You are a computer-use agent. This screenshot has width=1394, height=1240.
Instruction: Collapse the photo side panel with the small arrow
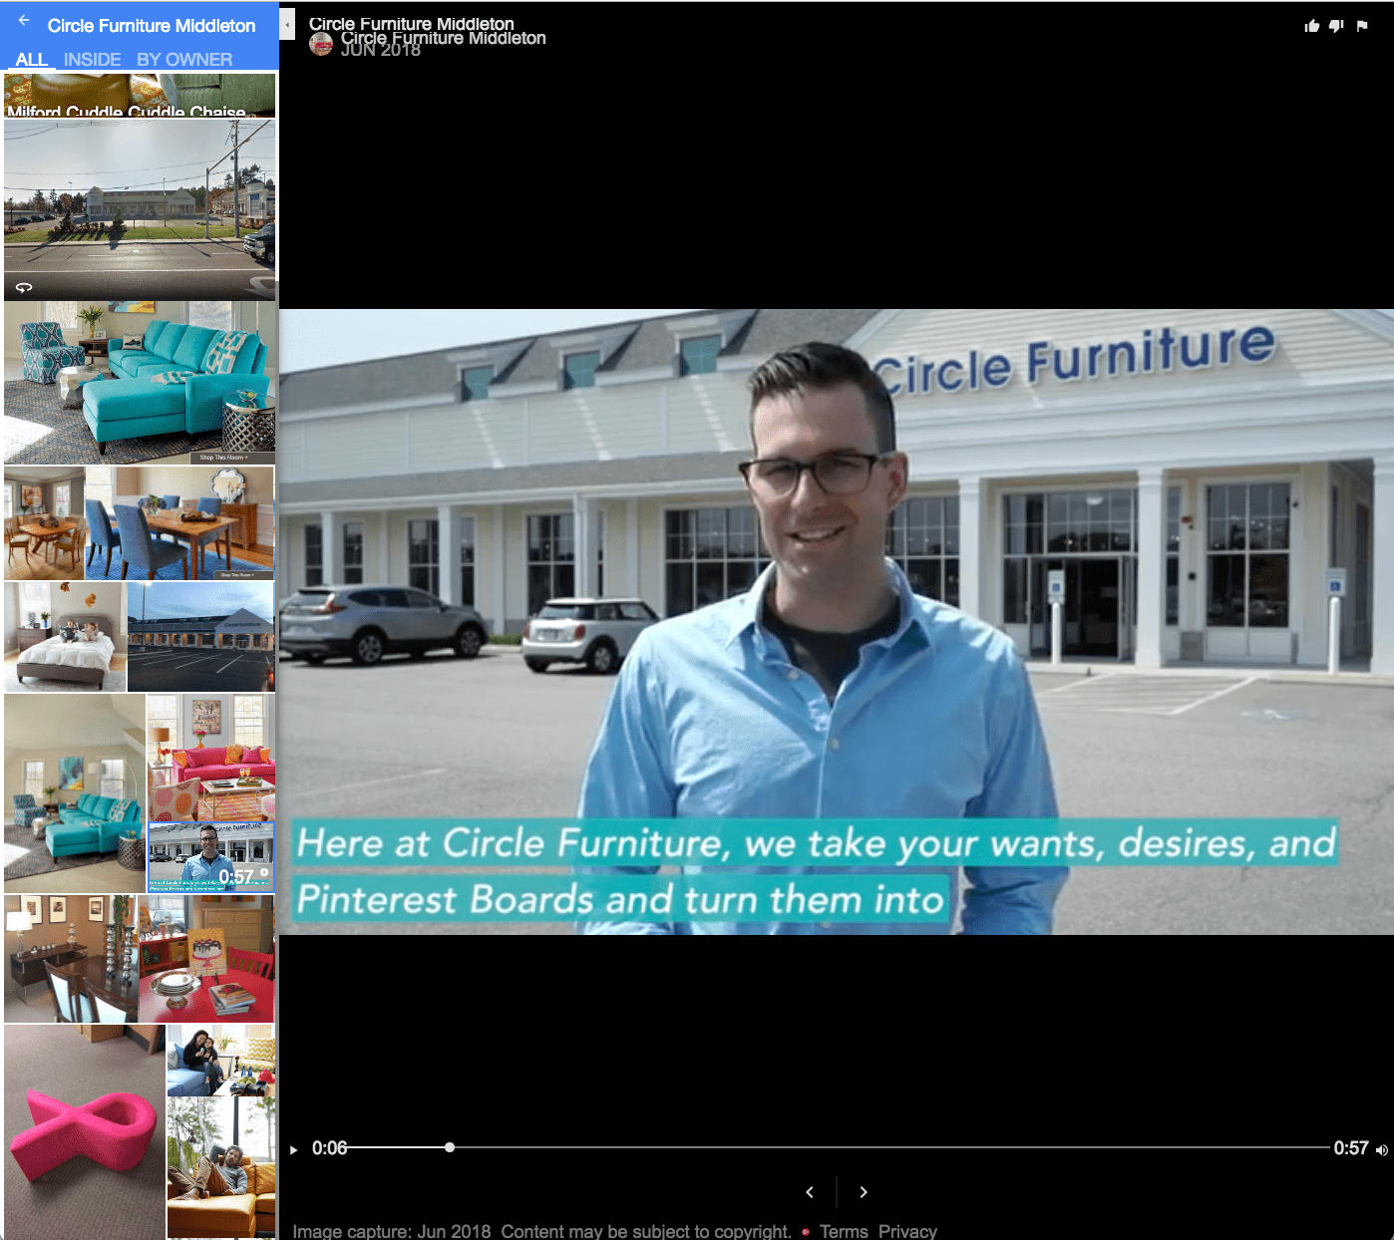[287, 24]
